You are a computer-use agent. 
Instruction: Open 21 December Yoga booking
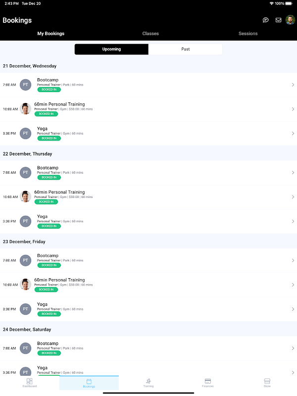pos(148,133)
